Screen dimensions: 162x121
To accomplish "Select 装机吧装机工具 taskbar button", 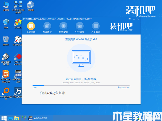I will pyautogui.click(x=38, y=118).
